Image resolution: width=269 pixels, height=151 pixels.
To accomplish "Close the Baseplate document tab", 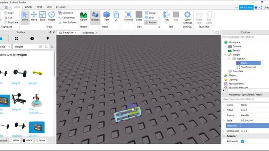I will (76, 33).
